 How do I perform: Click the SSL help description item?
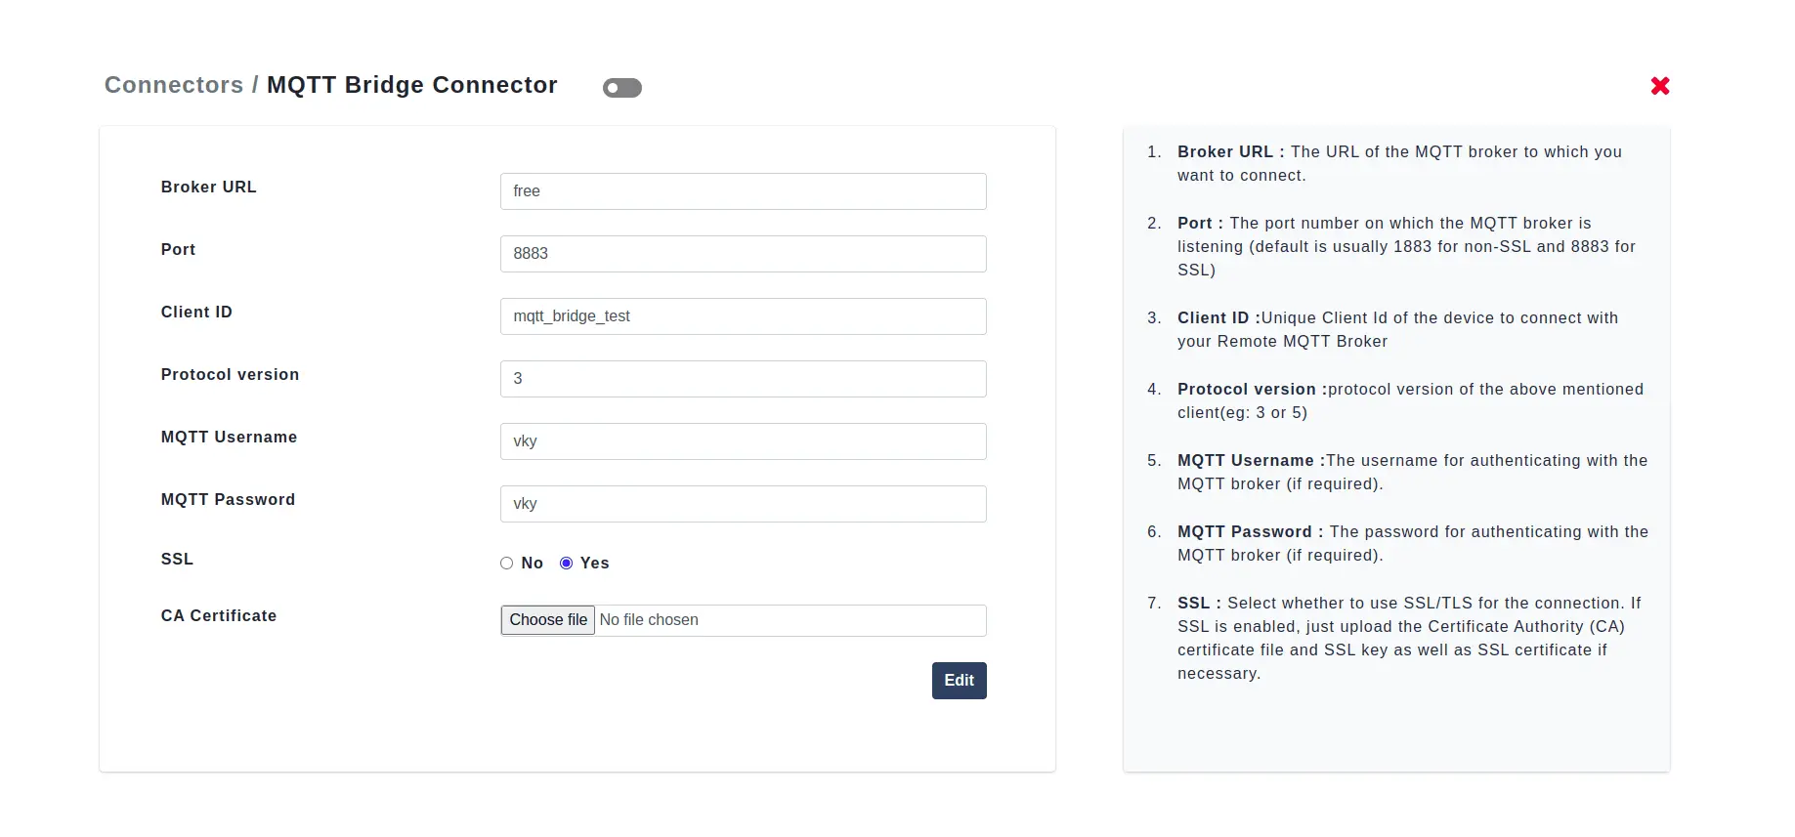pos(1399,639)
